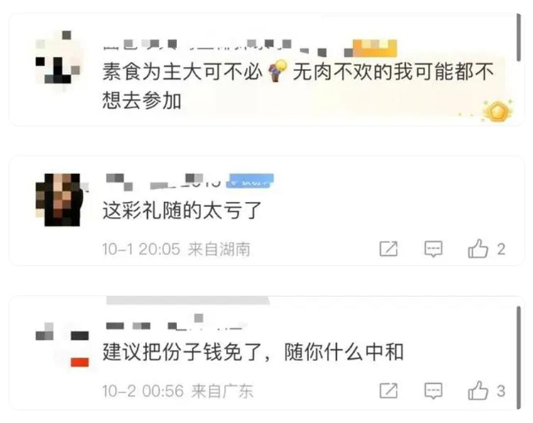The width and height of the screenshot is (533, 423).
Task: Click the gold badge on first comment card
Action: click(497, 111)
